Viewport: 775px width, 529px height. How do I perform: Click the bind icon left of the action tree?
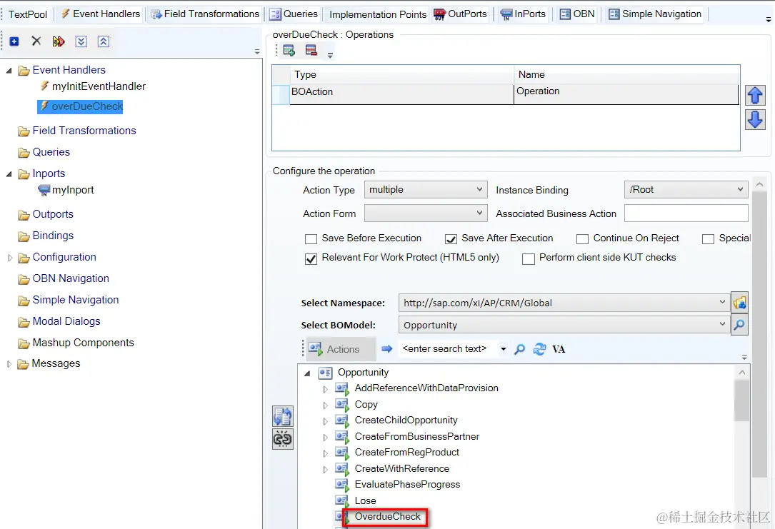point(283,416)
